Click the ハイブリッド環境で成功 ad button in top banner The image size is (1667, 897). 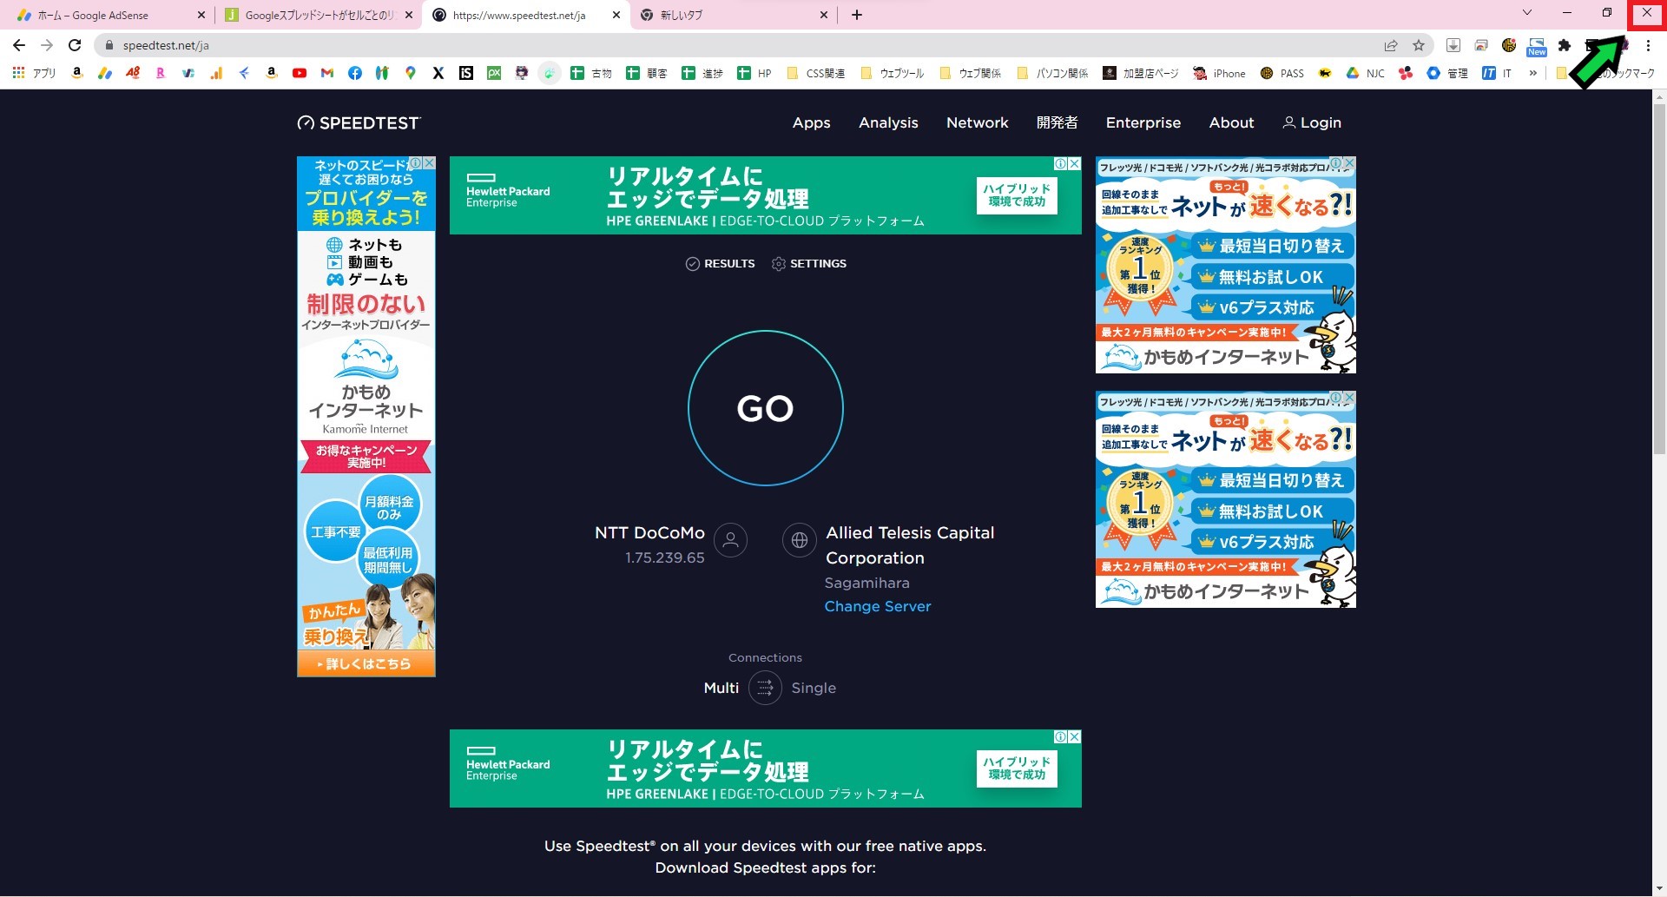pos(1017,195)
